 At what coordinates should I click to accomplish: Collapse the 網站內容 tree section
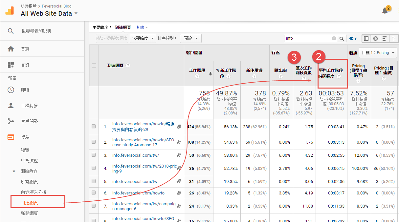[14, 171]
